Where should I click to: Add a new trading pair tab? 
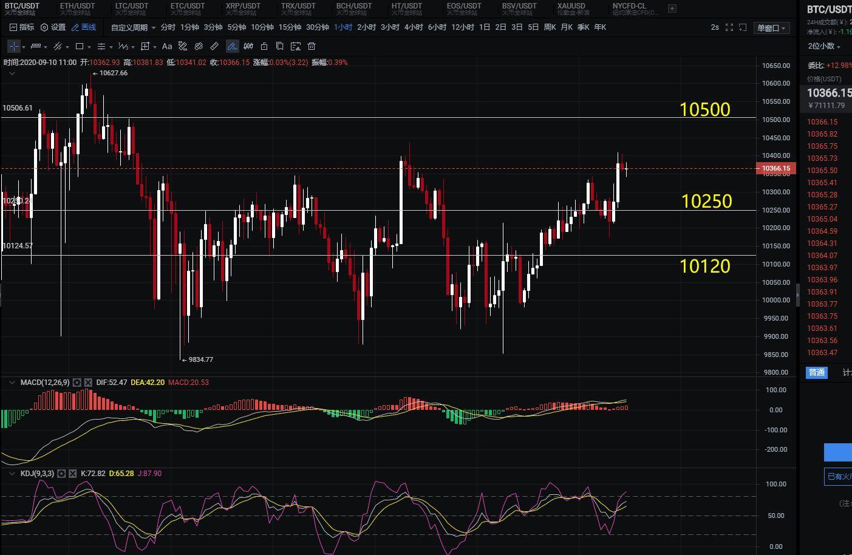[672, 9]
